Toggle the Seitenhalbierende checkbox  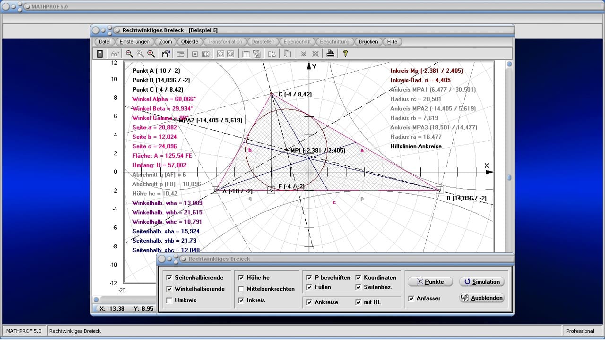(170, 278)
